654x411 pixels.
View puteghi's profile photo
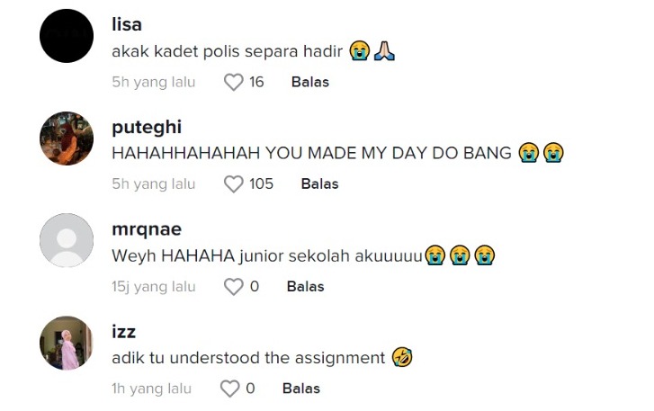point(67,138)
